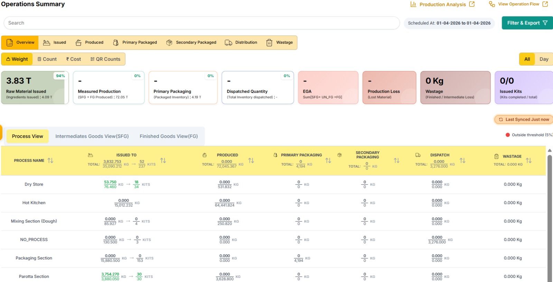Viewport: 553px width, 282px height.
Task: Click the Outside threshold (5%) legend
Action: click(529, 135)
